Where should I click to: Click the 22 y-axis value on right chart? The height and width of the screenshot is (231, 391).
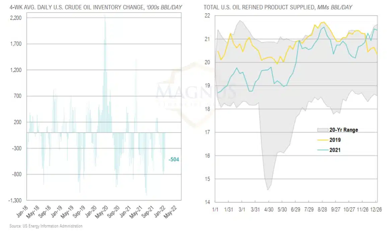point(207,16)
